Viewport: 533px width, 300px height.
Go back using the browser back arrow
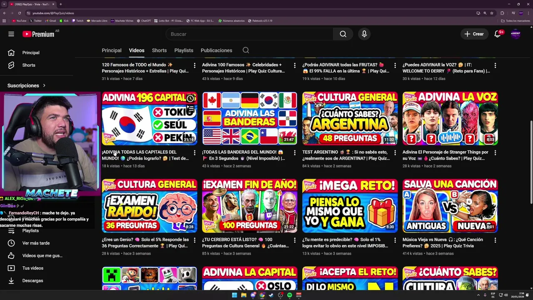coord(5,13)
